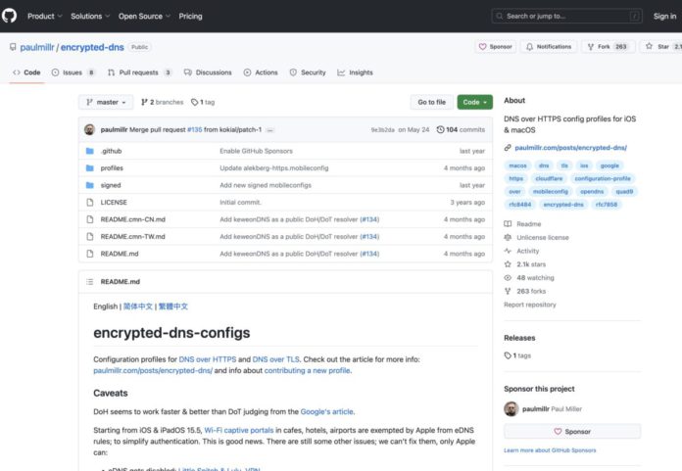Click the GitHub logo icon
Screen dimensions: 682x471
12,16
